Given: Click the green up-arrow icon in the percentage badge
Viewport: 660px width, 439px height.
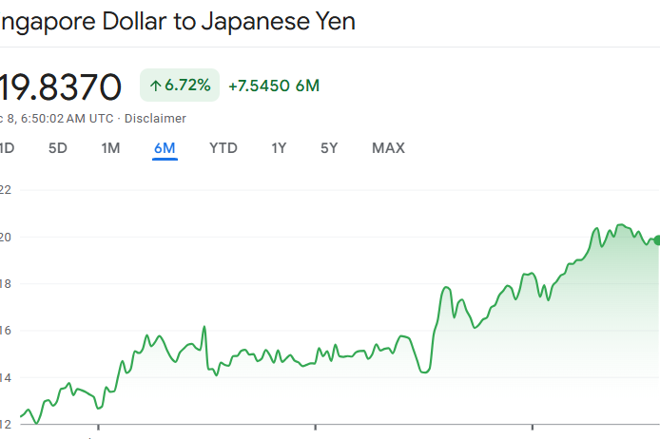Looking at the screenshot, I should pyautogui.click(x=155, y=86).
